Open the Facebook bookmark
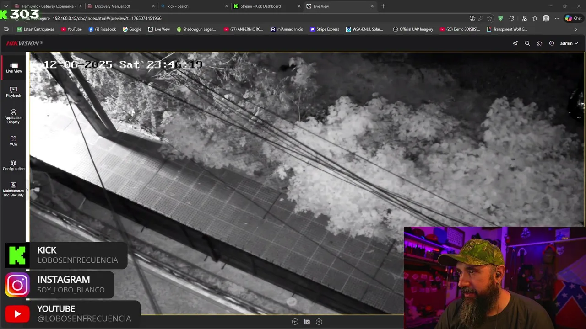586x329 pixels. [x=102, y=29]
